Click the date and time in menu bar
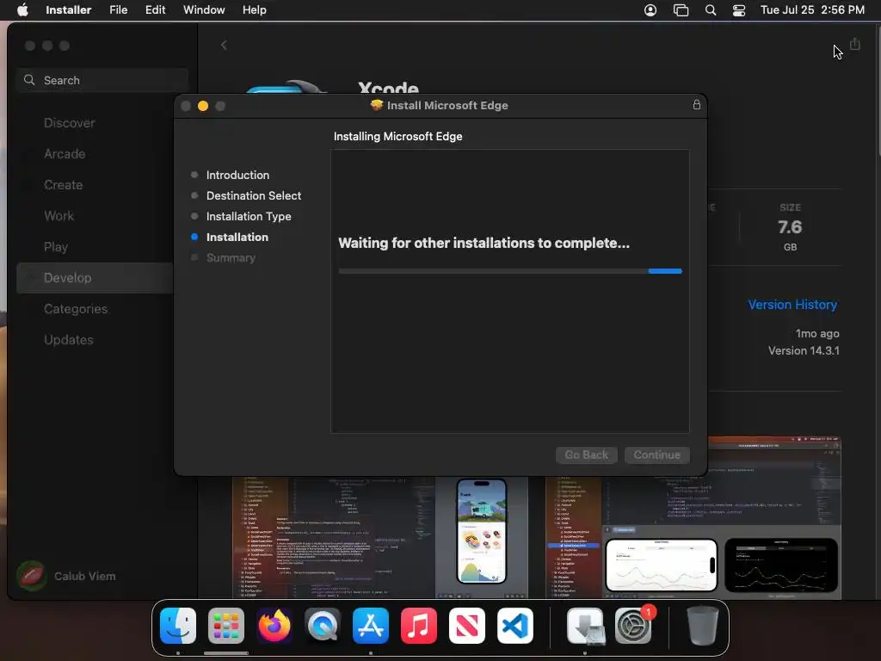Viewport: 881px width, 661px height. [812, 10]
